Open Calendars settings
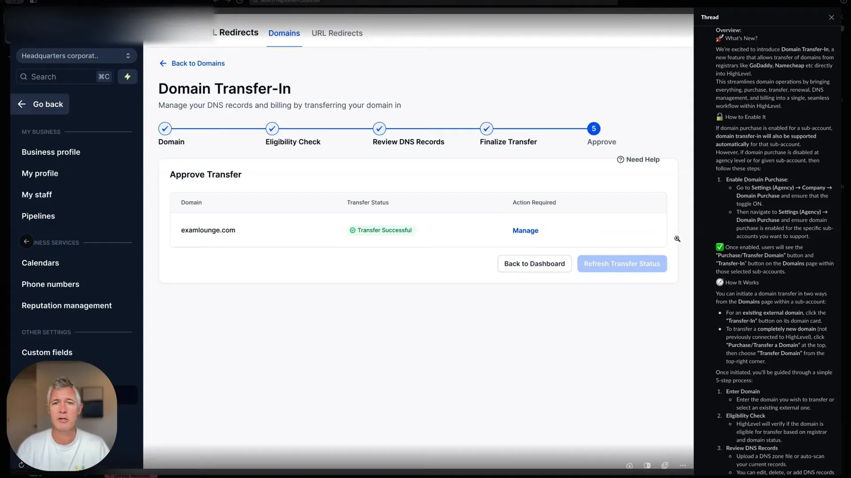The height and width of the screenshot is (478, 851). point(40,263)
